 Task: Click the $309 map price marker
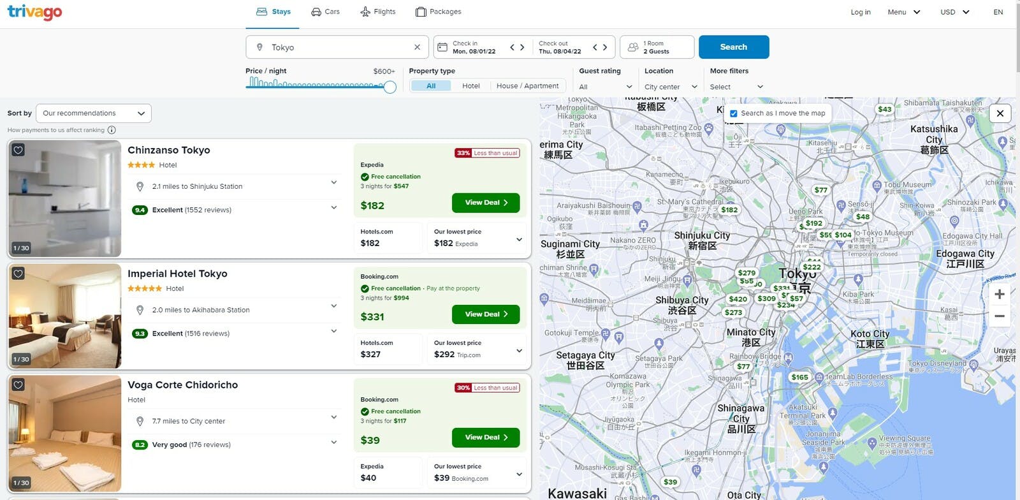point(766,298)
